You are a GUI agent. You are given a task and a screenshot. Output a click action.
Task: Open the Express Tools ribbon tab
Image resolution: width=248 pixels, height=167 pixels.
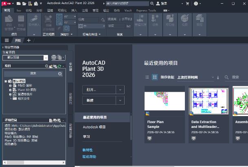(x=146, y=11)
